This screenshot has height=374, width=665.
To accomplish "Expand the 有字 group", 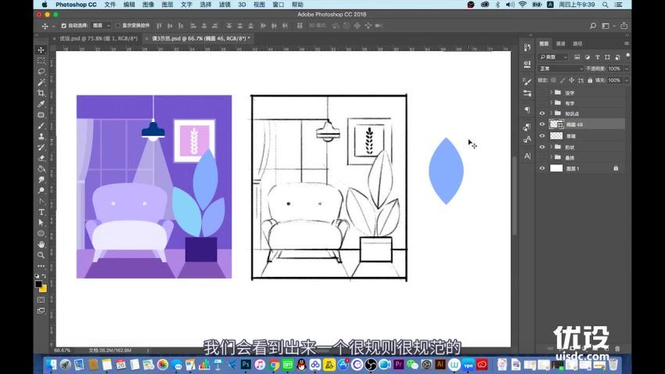I will tap(552, 102).
